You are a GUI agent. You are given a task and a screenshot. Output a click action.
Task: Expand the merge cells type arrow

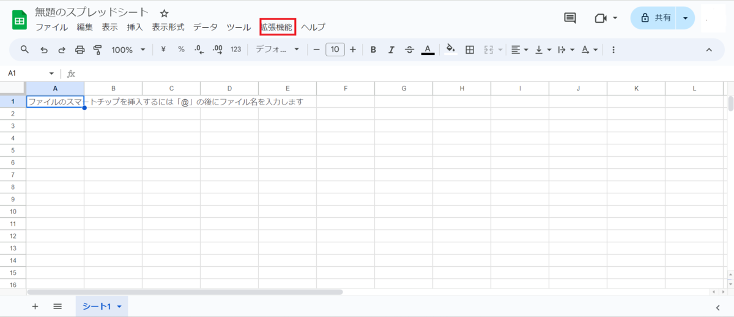click(x=500, y=50)
